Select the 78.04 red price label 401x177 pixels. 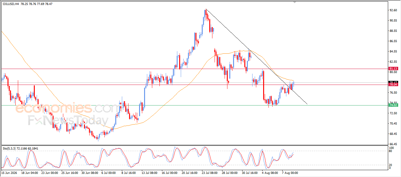coord(393,85)
